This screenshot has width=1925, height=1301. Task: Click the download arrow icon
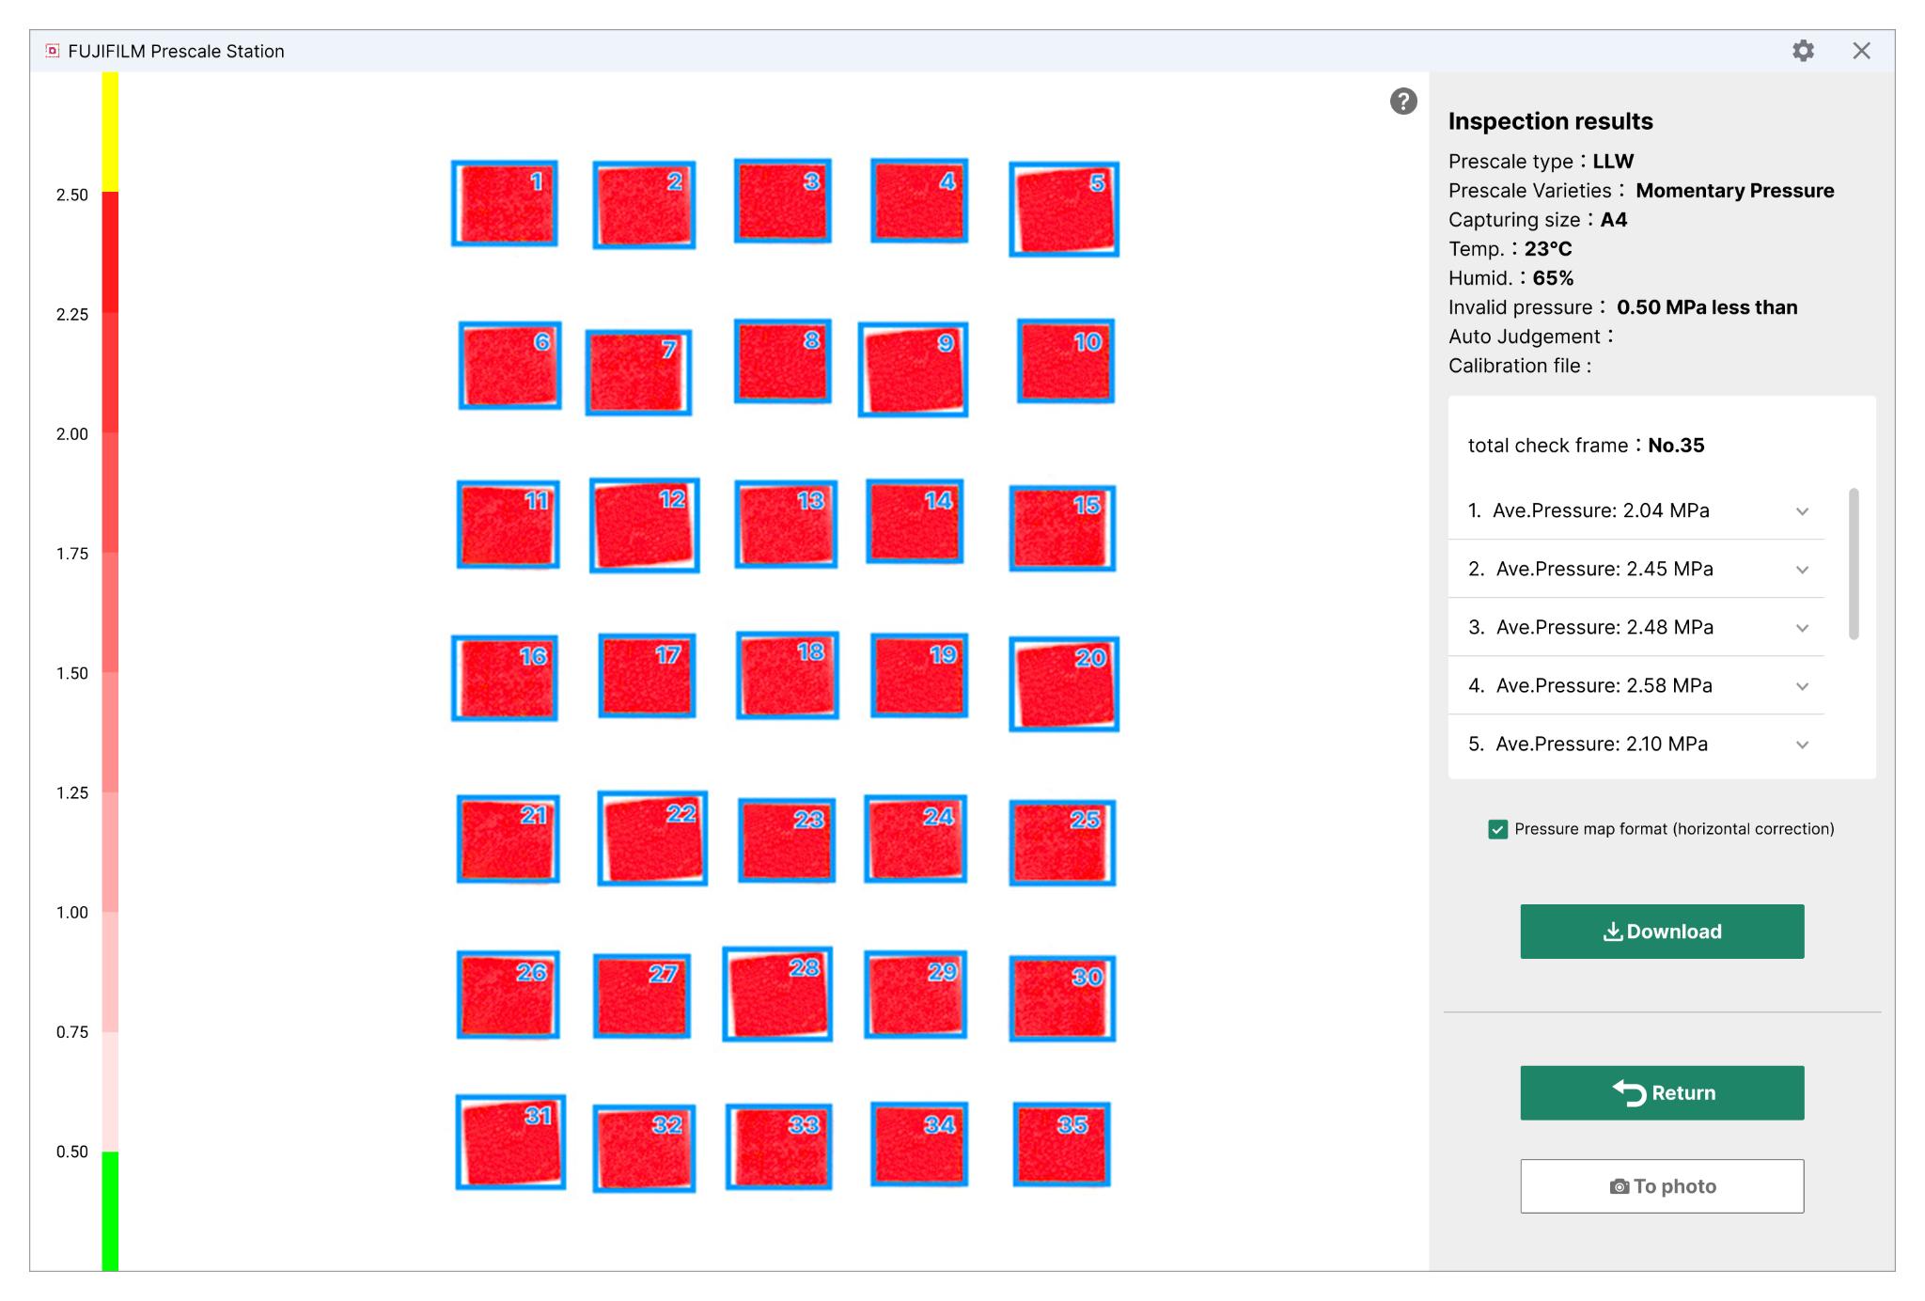click(1612, 932)
